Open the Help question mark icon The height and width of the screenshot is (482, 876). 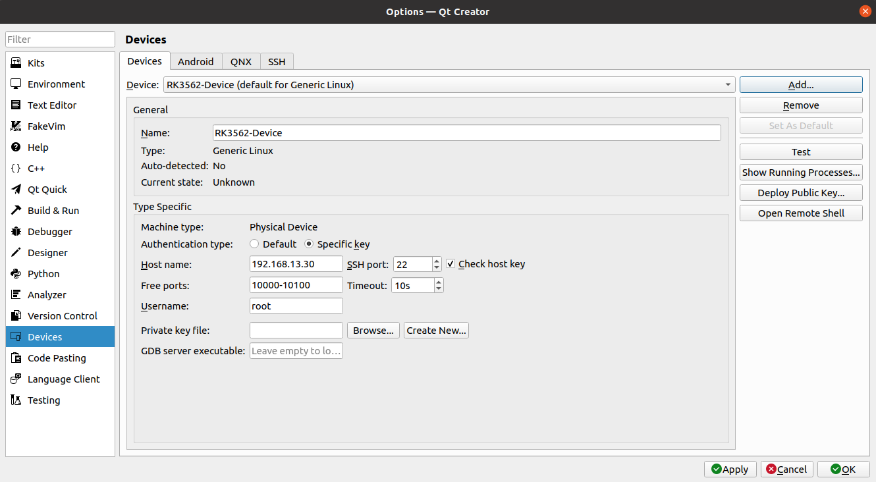pos(16,147)
